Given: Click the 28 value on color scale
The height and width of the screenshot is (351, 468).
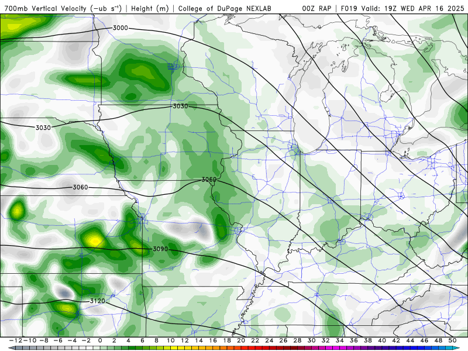Looking at the screenshot, I should point(297,340).
